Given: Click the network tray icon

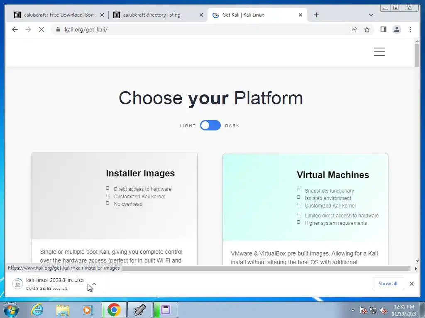Looking at the screenshot, I should coord(373,310).
